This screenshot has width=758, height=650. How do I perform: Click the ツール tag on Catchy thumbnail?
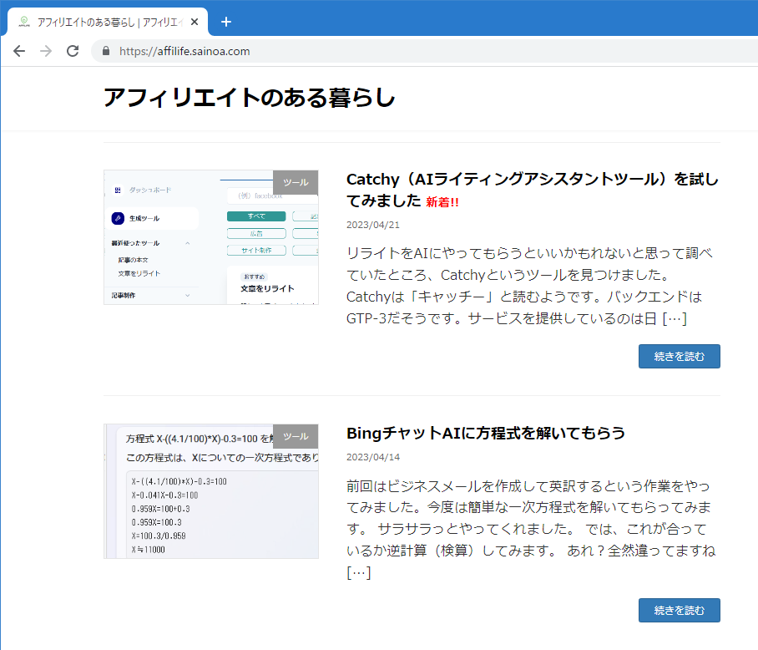tap(296, 182)
